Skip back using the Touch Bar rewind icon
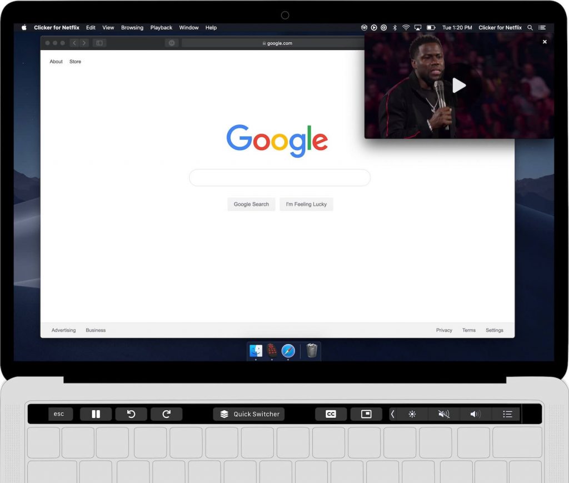Screen dimensions: 569x483 [x=131, y=414]
